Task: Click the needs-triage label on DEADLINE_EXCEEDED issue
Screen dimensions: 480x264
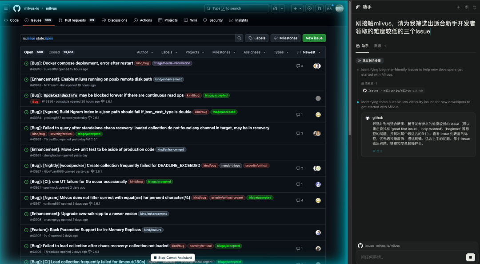Action: (x=231, y=165)
